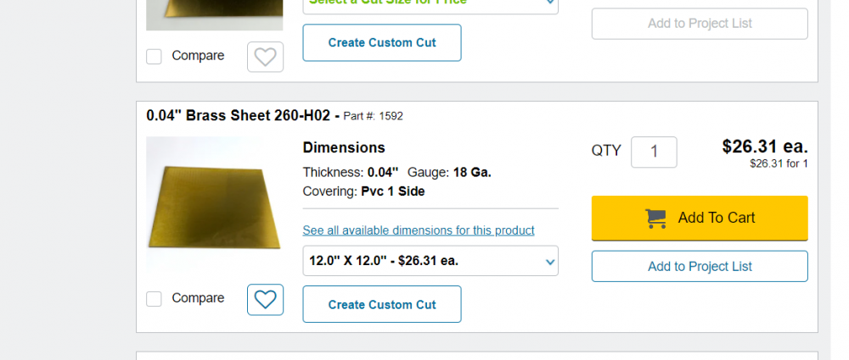This screenshot has width=849, height=360.
Task: Check the Compare box for Brass Sheet 260-H02
Action: click(x=154, y=299)
